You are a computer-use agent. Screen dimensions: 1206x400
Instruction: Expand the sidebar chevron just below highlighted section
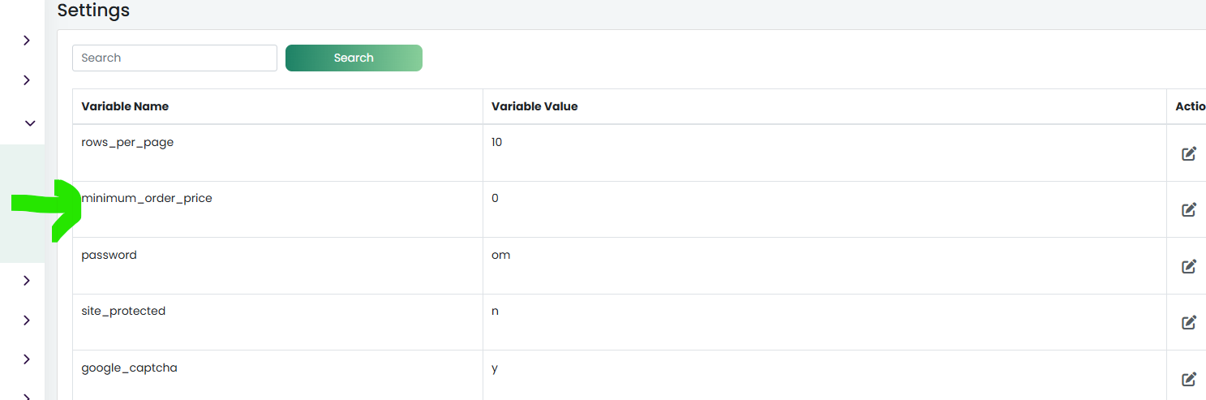(27, 281)
